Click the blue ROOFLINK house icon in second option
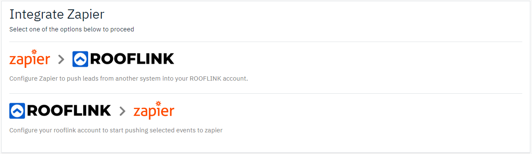 point(17,111)
